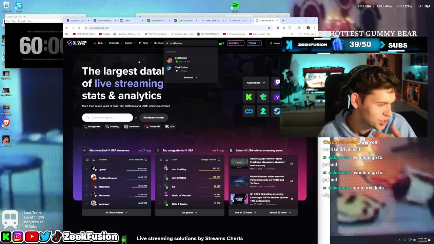Open TheBurntPeanut in the streamers table
The height and width of the screenshot is (244, 434).
pyautogui.click(x=116, y=178)
